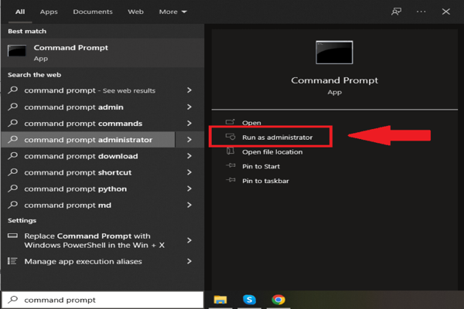
Task: Select 'command prompt administrator' suggestion
Action: [88, 140]
